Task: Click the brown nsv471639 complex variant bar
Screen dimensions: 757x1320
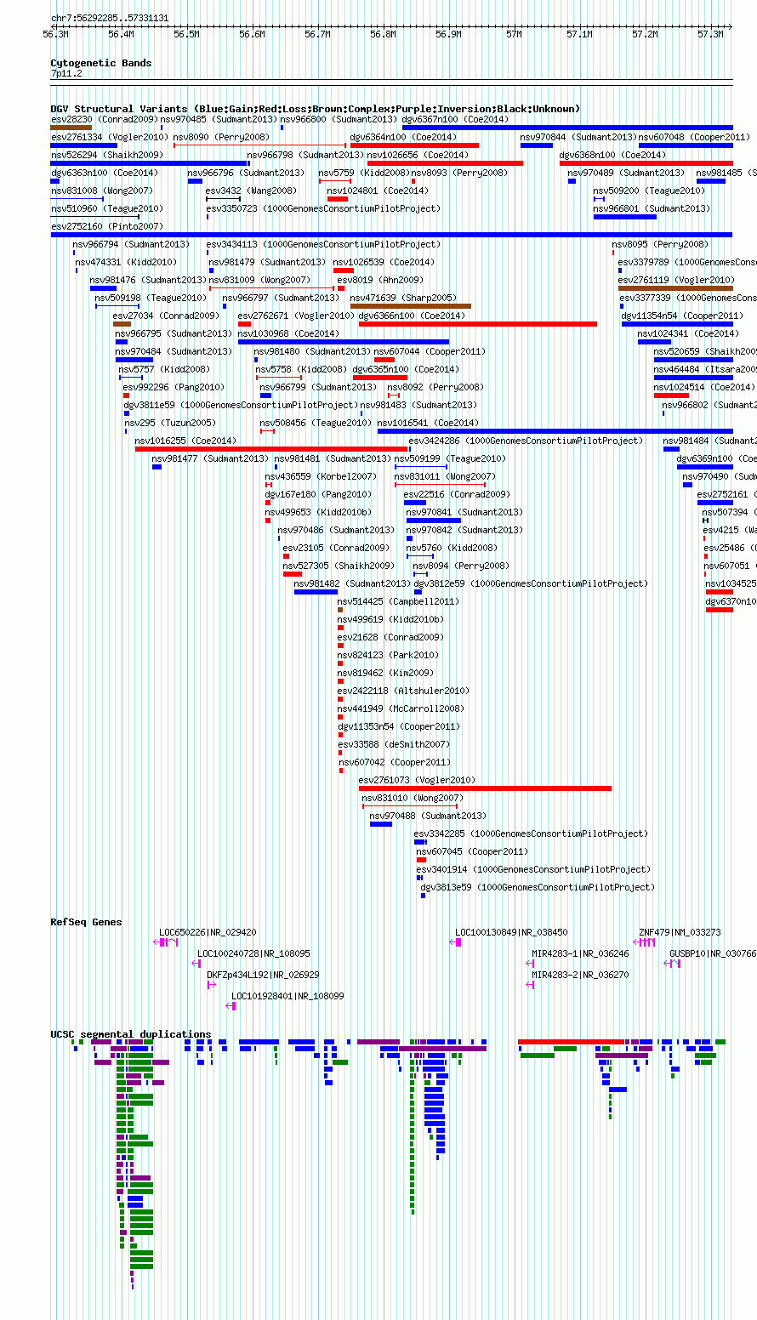Action: (x=411, y=306)
